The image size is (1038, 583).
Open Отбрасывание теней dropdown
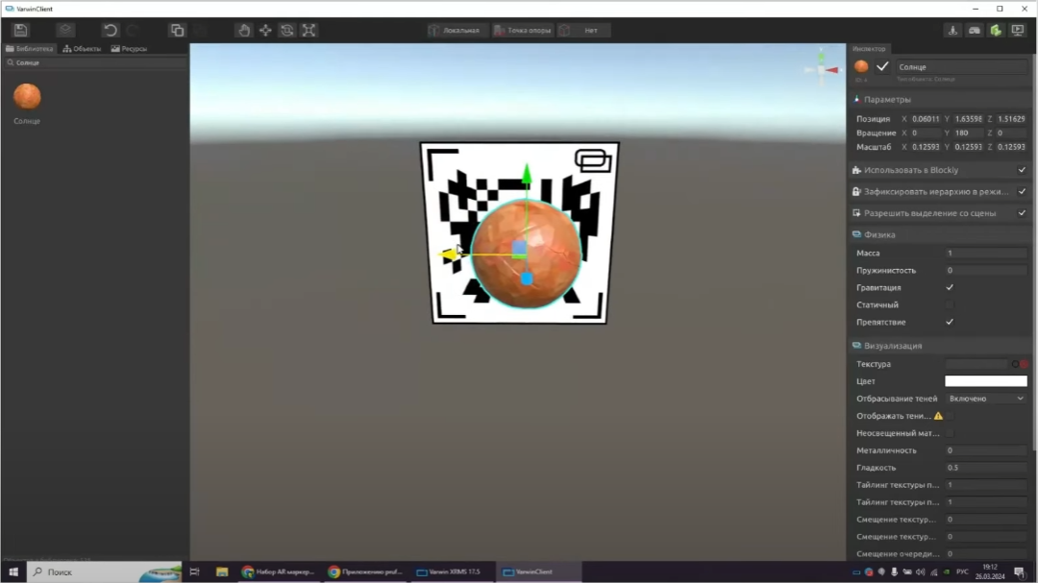coord(985,399)
